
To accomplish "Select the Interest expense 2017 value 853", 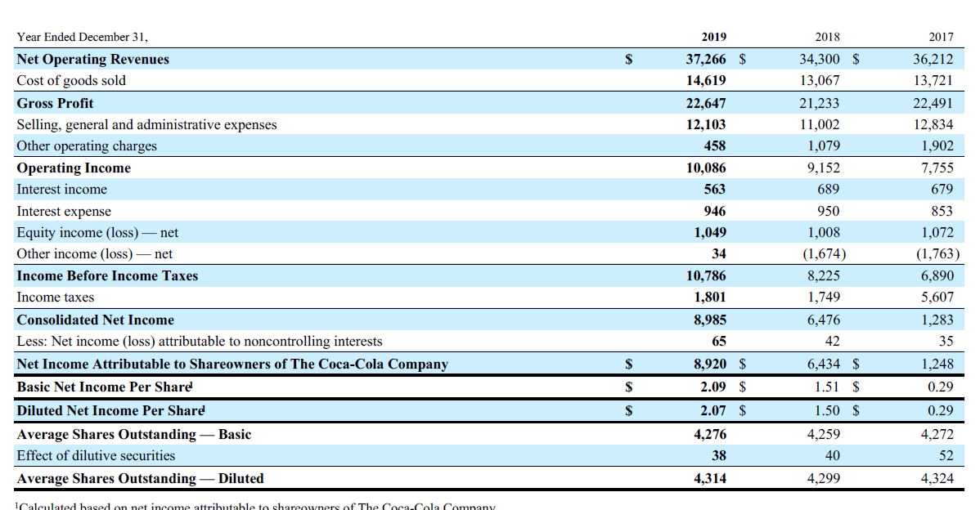I will tap(942, 211).
